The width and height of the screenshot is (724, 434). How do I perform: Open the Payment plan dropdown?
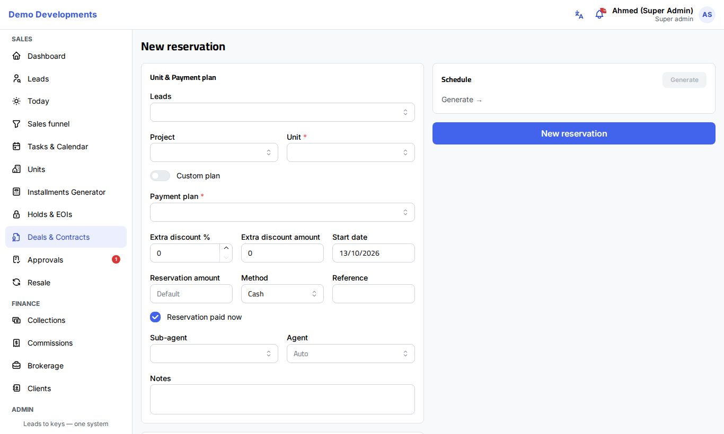282,212
